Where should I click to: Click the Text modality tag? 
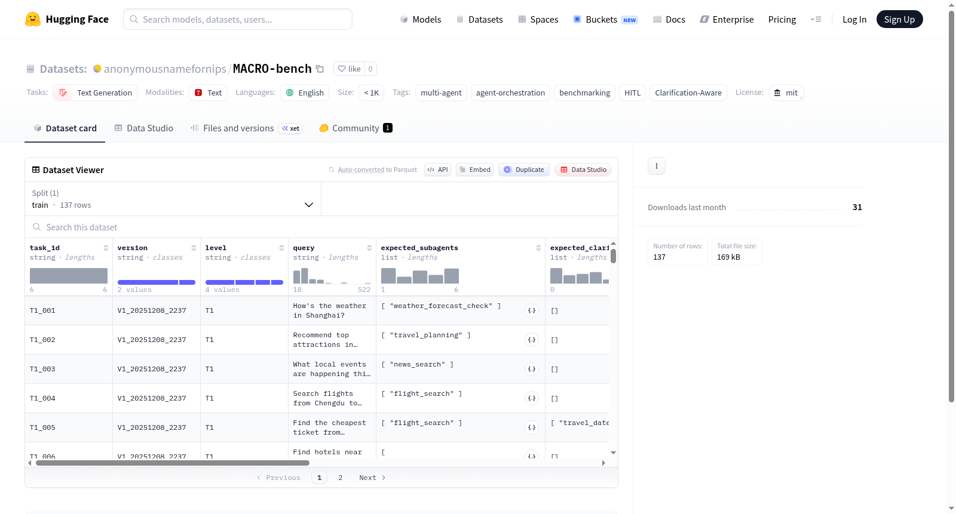[208, 93]
